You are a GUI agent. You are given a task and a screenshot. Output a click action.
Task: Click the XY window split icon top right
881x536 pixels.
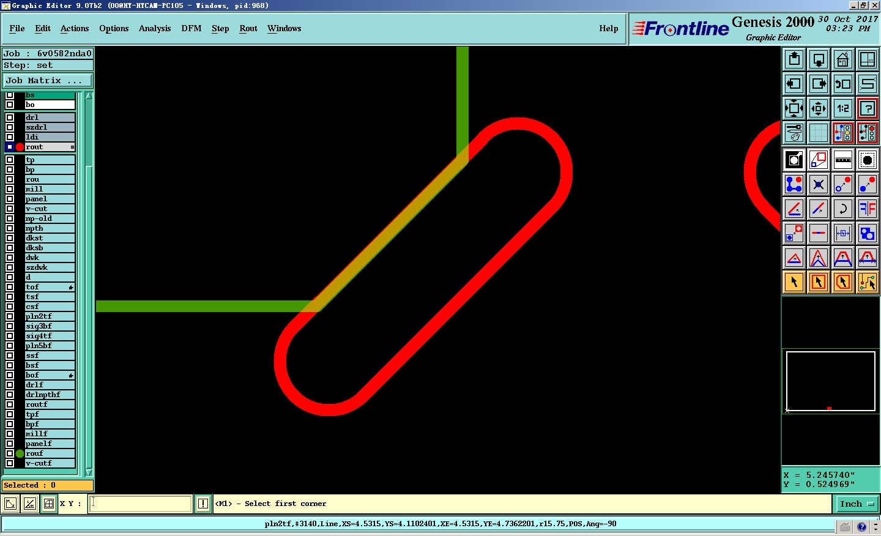(868, 59)
